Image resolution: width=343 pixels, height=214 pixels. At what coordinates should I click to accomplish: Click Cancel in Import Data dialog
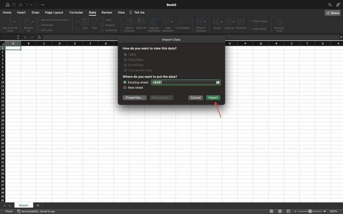196,98
